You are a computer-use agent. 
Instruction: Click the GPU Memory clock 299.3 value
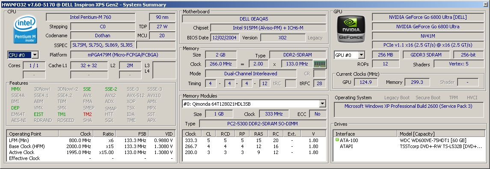417,82
